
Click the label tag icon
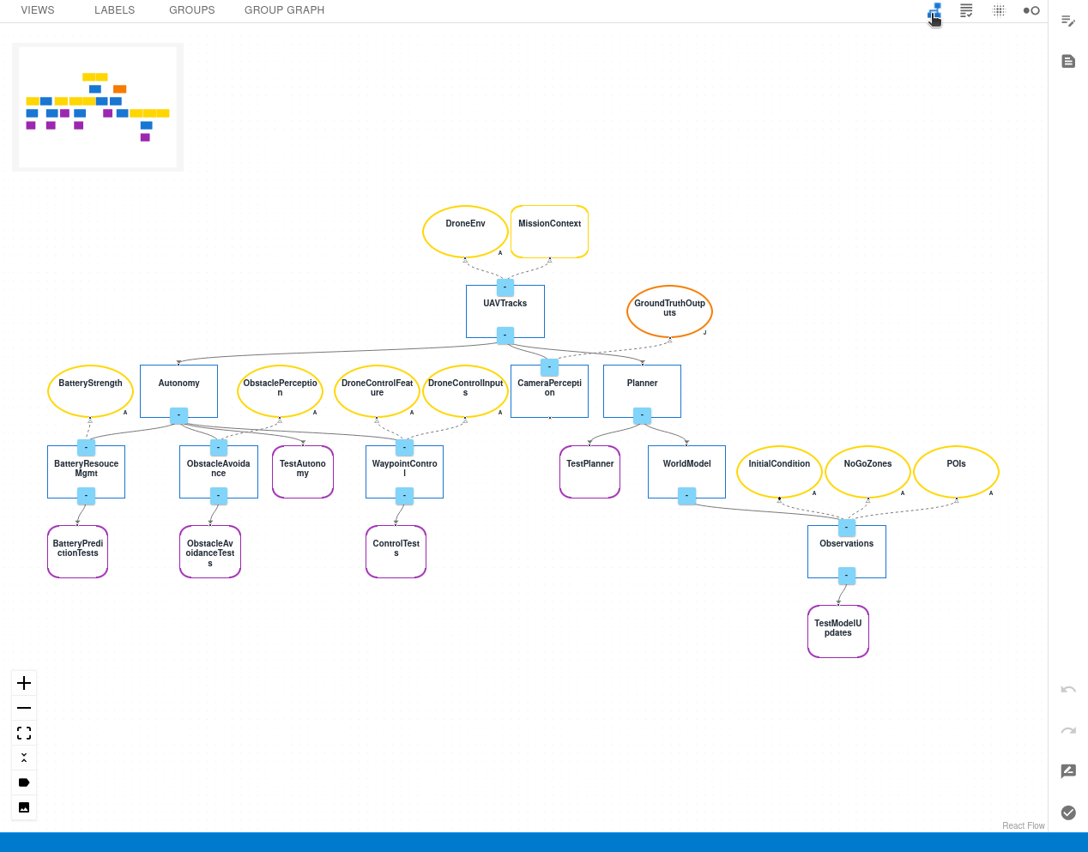[x=24, y=783]
